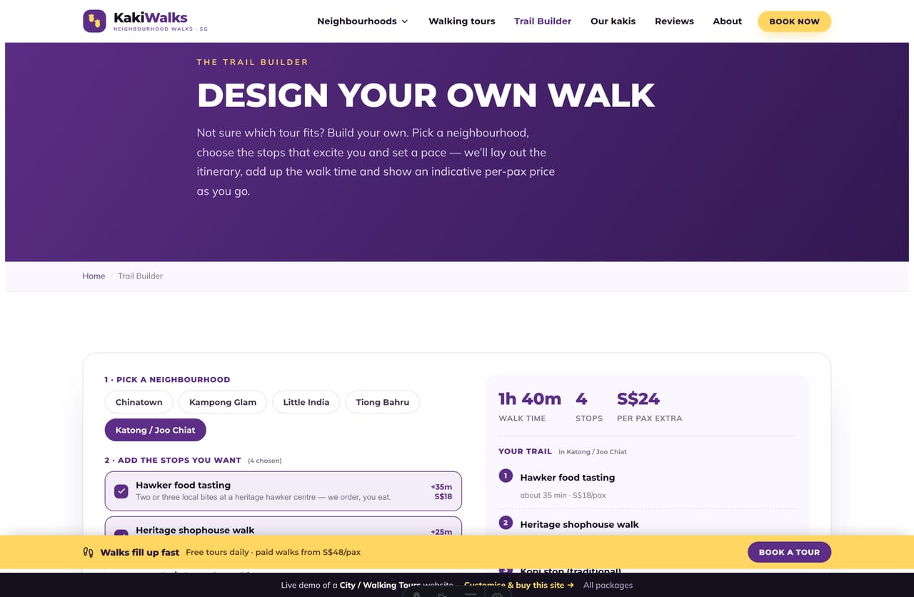Select the Kampong Glam neighbourhood chip

tap(223, 402)
